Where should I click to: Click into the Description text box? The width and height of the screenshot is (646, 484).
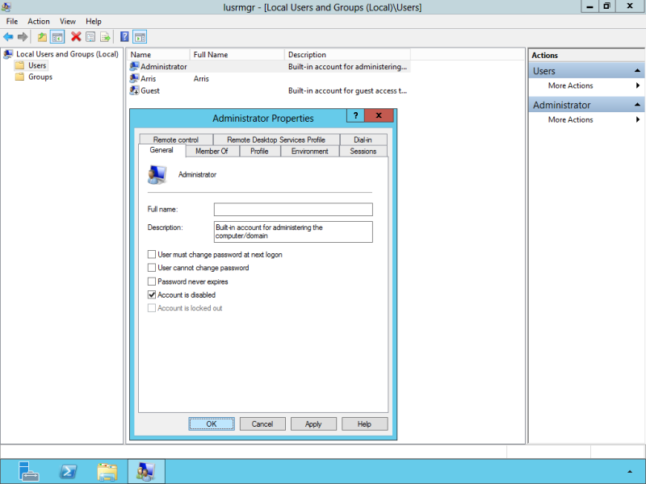click(293, 232)
